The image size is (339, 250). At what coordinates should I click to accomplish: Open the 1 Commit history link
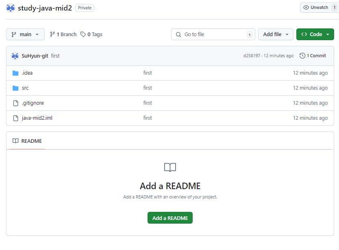313,56
